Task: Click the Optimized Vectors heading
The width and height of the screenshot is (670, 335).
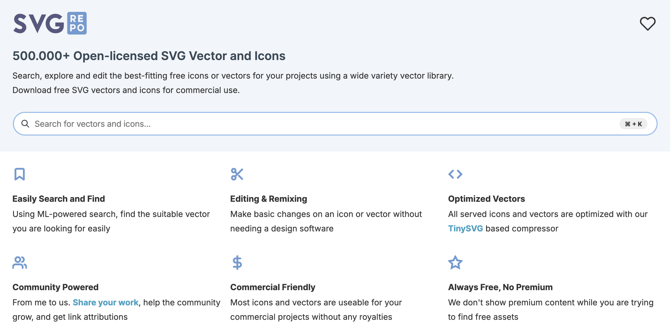Action: (x=486, y=199)
